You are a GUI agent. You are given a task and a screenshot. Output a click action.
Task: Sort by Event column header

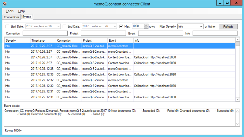(x=120, y=40)
